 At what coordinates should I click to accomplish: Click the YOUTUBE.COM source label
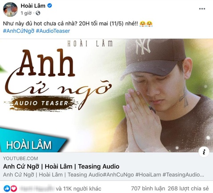tap(20, 158)
